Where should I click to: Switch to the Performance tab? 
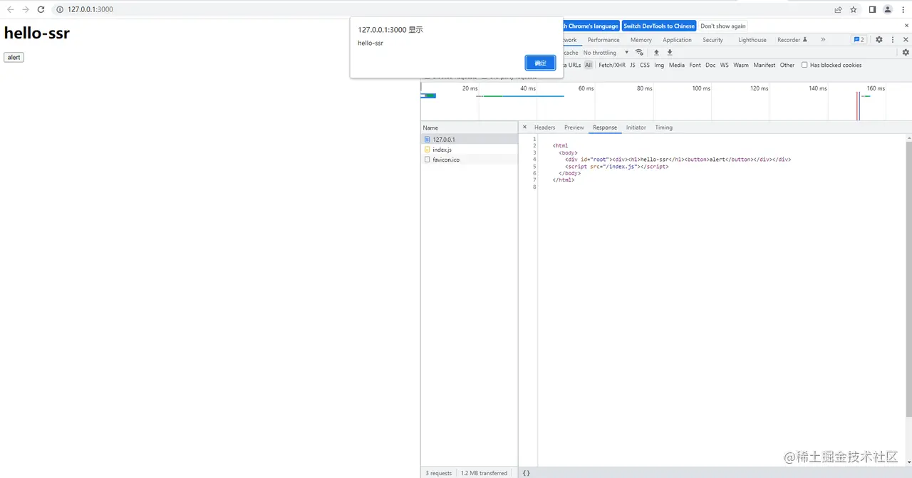tap(603, 40)
